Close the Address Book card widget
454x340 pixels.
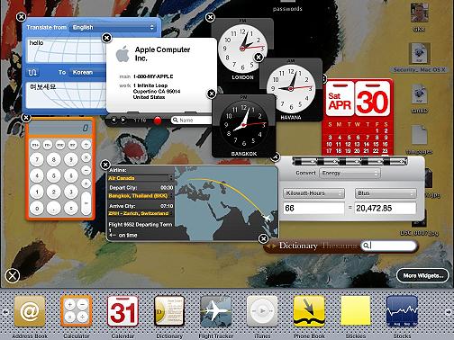(106, 38)
